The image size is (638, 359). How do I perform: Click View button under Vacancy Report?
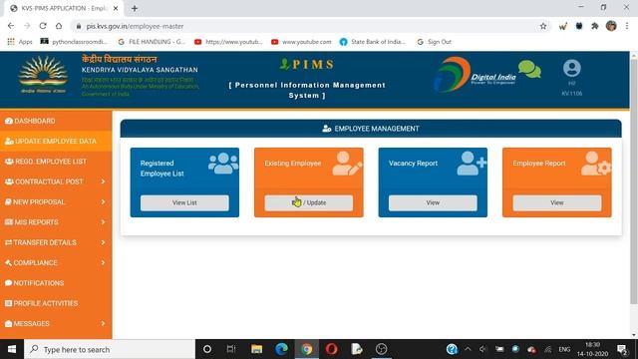(x=433, y=202)
